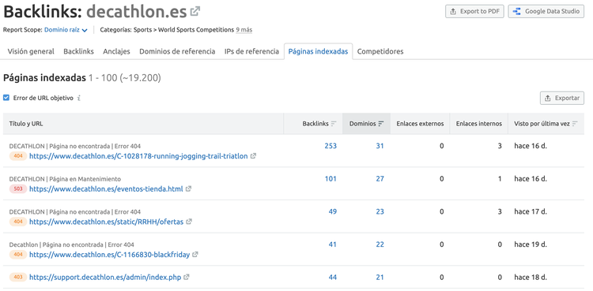This screenshot has width=593, height=291.
Task: Click 'hace 18 d.' last seen value
Action: pos(531,277)
